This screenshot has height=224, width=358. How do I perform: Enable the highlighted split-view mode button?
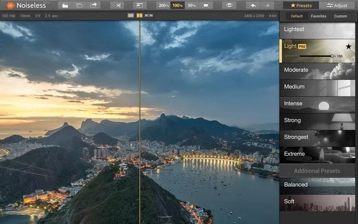point(139,16)
